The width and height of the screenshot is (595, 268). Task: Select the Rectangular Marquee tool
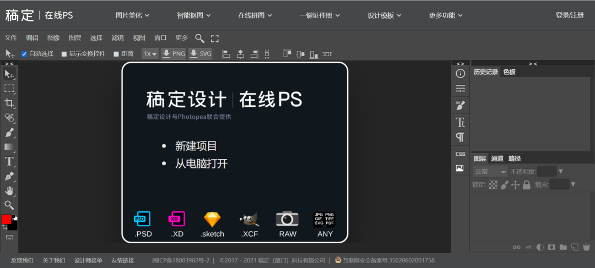pyautogui.click(x=9, y=89)
